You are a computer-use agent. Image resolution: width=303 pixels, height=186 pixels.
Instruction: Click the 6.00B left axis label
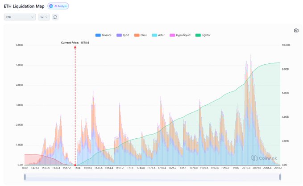(x=19, y=45)
